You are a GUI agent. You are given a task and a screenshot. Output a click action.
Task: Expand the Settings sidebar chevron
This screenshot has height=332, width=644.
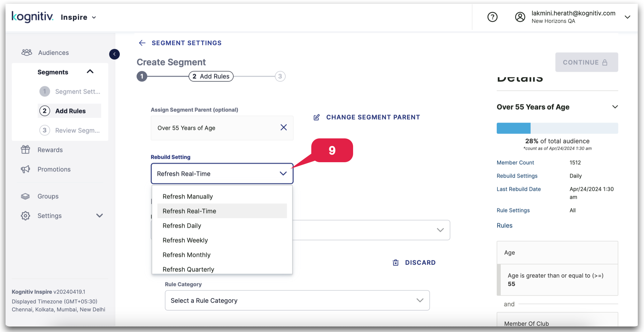(x=100, y=216)
